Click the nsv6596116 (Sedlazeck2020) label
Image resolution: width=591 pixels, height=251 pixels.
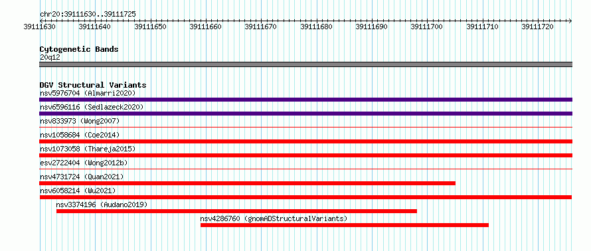click(92, 107)
